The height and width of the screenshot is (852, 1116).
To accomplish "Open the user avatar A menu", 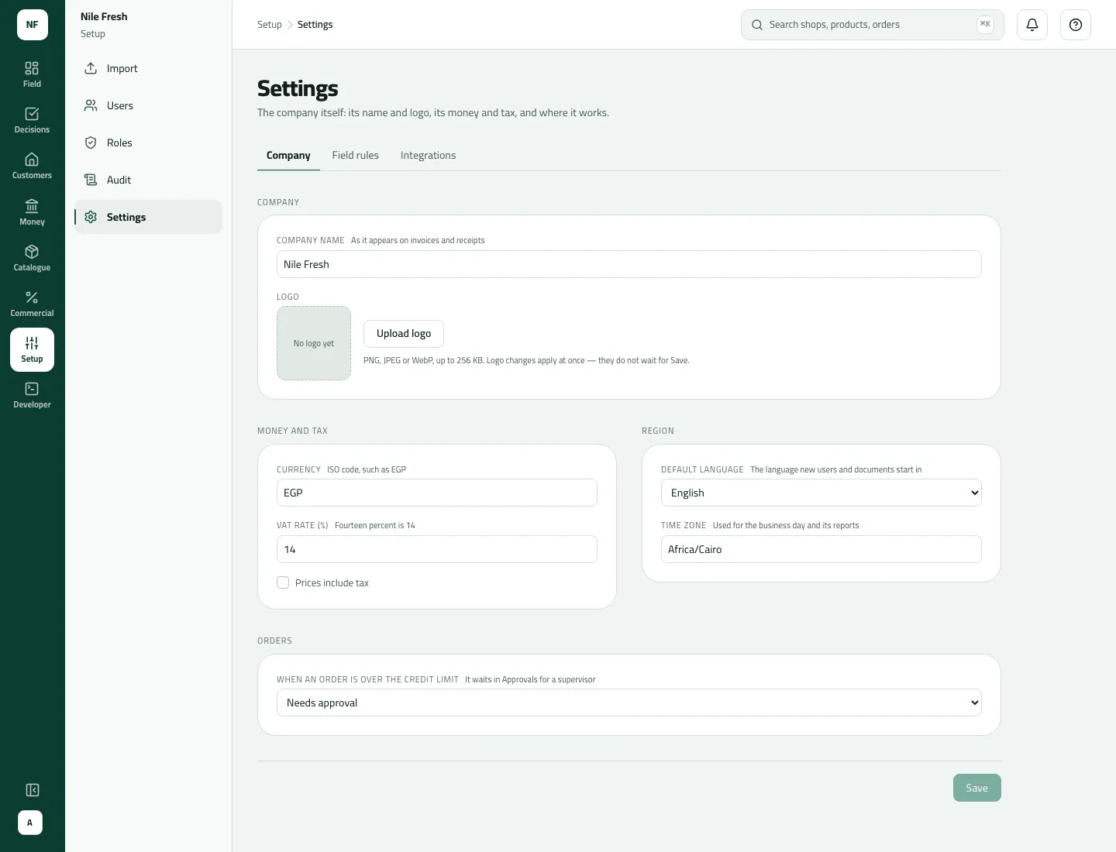I will 30,823.
